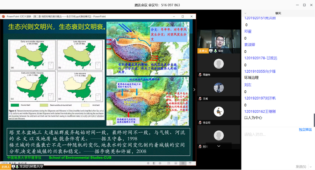Click the chat panel vertical scrollbar

point(314,121)
